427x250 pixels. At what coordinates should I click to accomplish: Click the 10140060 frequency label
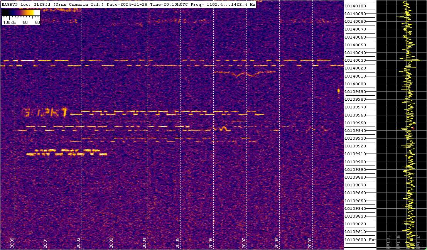(355, 37)
